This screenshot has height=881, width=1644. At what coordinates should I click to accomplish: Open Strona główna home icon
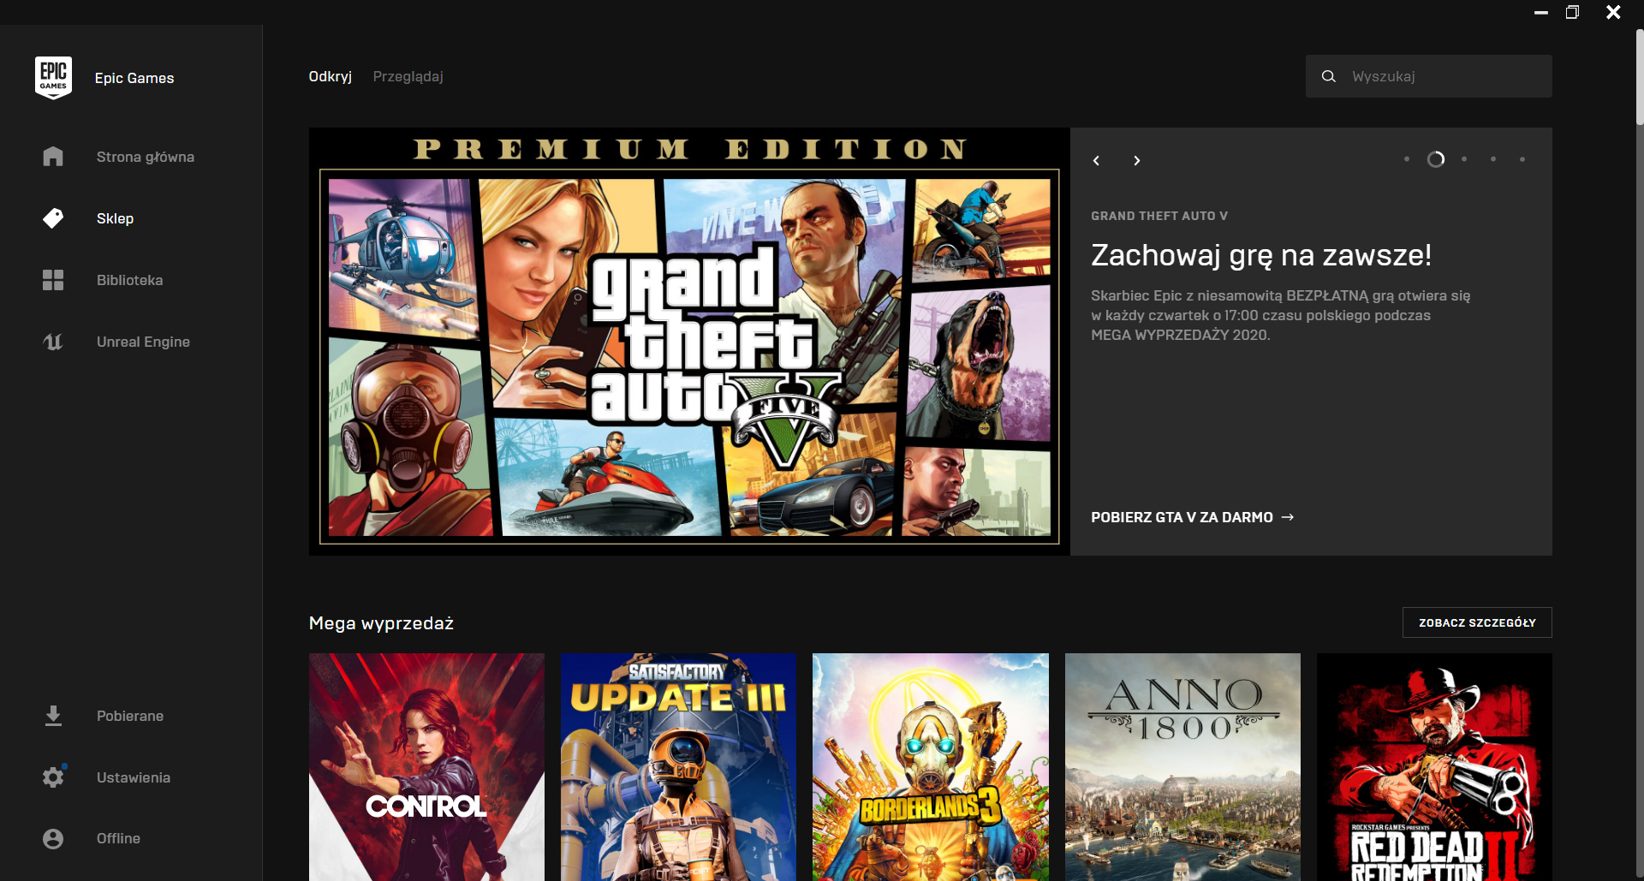(x=53, y=157)
